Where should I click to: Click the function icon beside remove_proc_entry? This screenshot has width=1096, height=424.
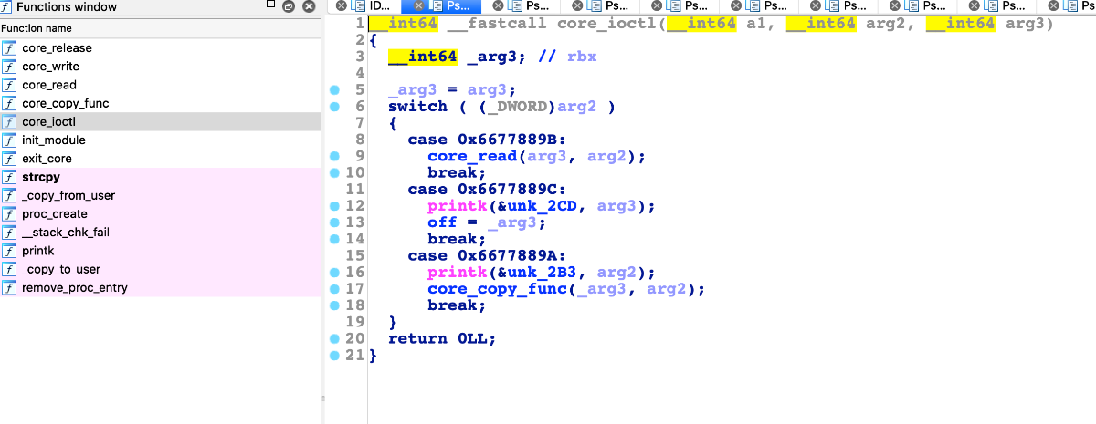[9, 288]
